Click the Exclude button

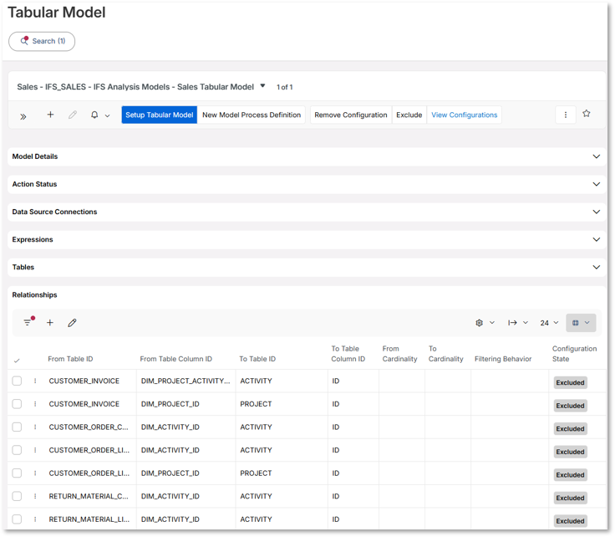pyautogui.click(x=409, y=115)
